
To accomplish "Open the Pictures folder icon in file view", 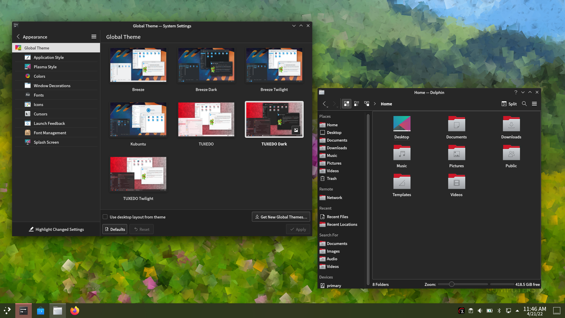I will 456,153.
